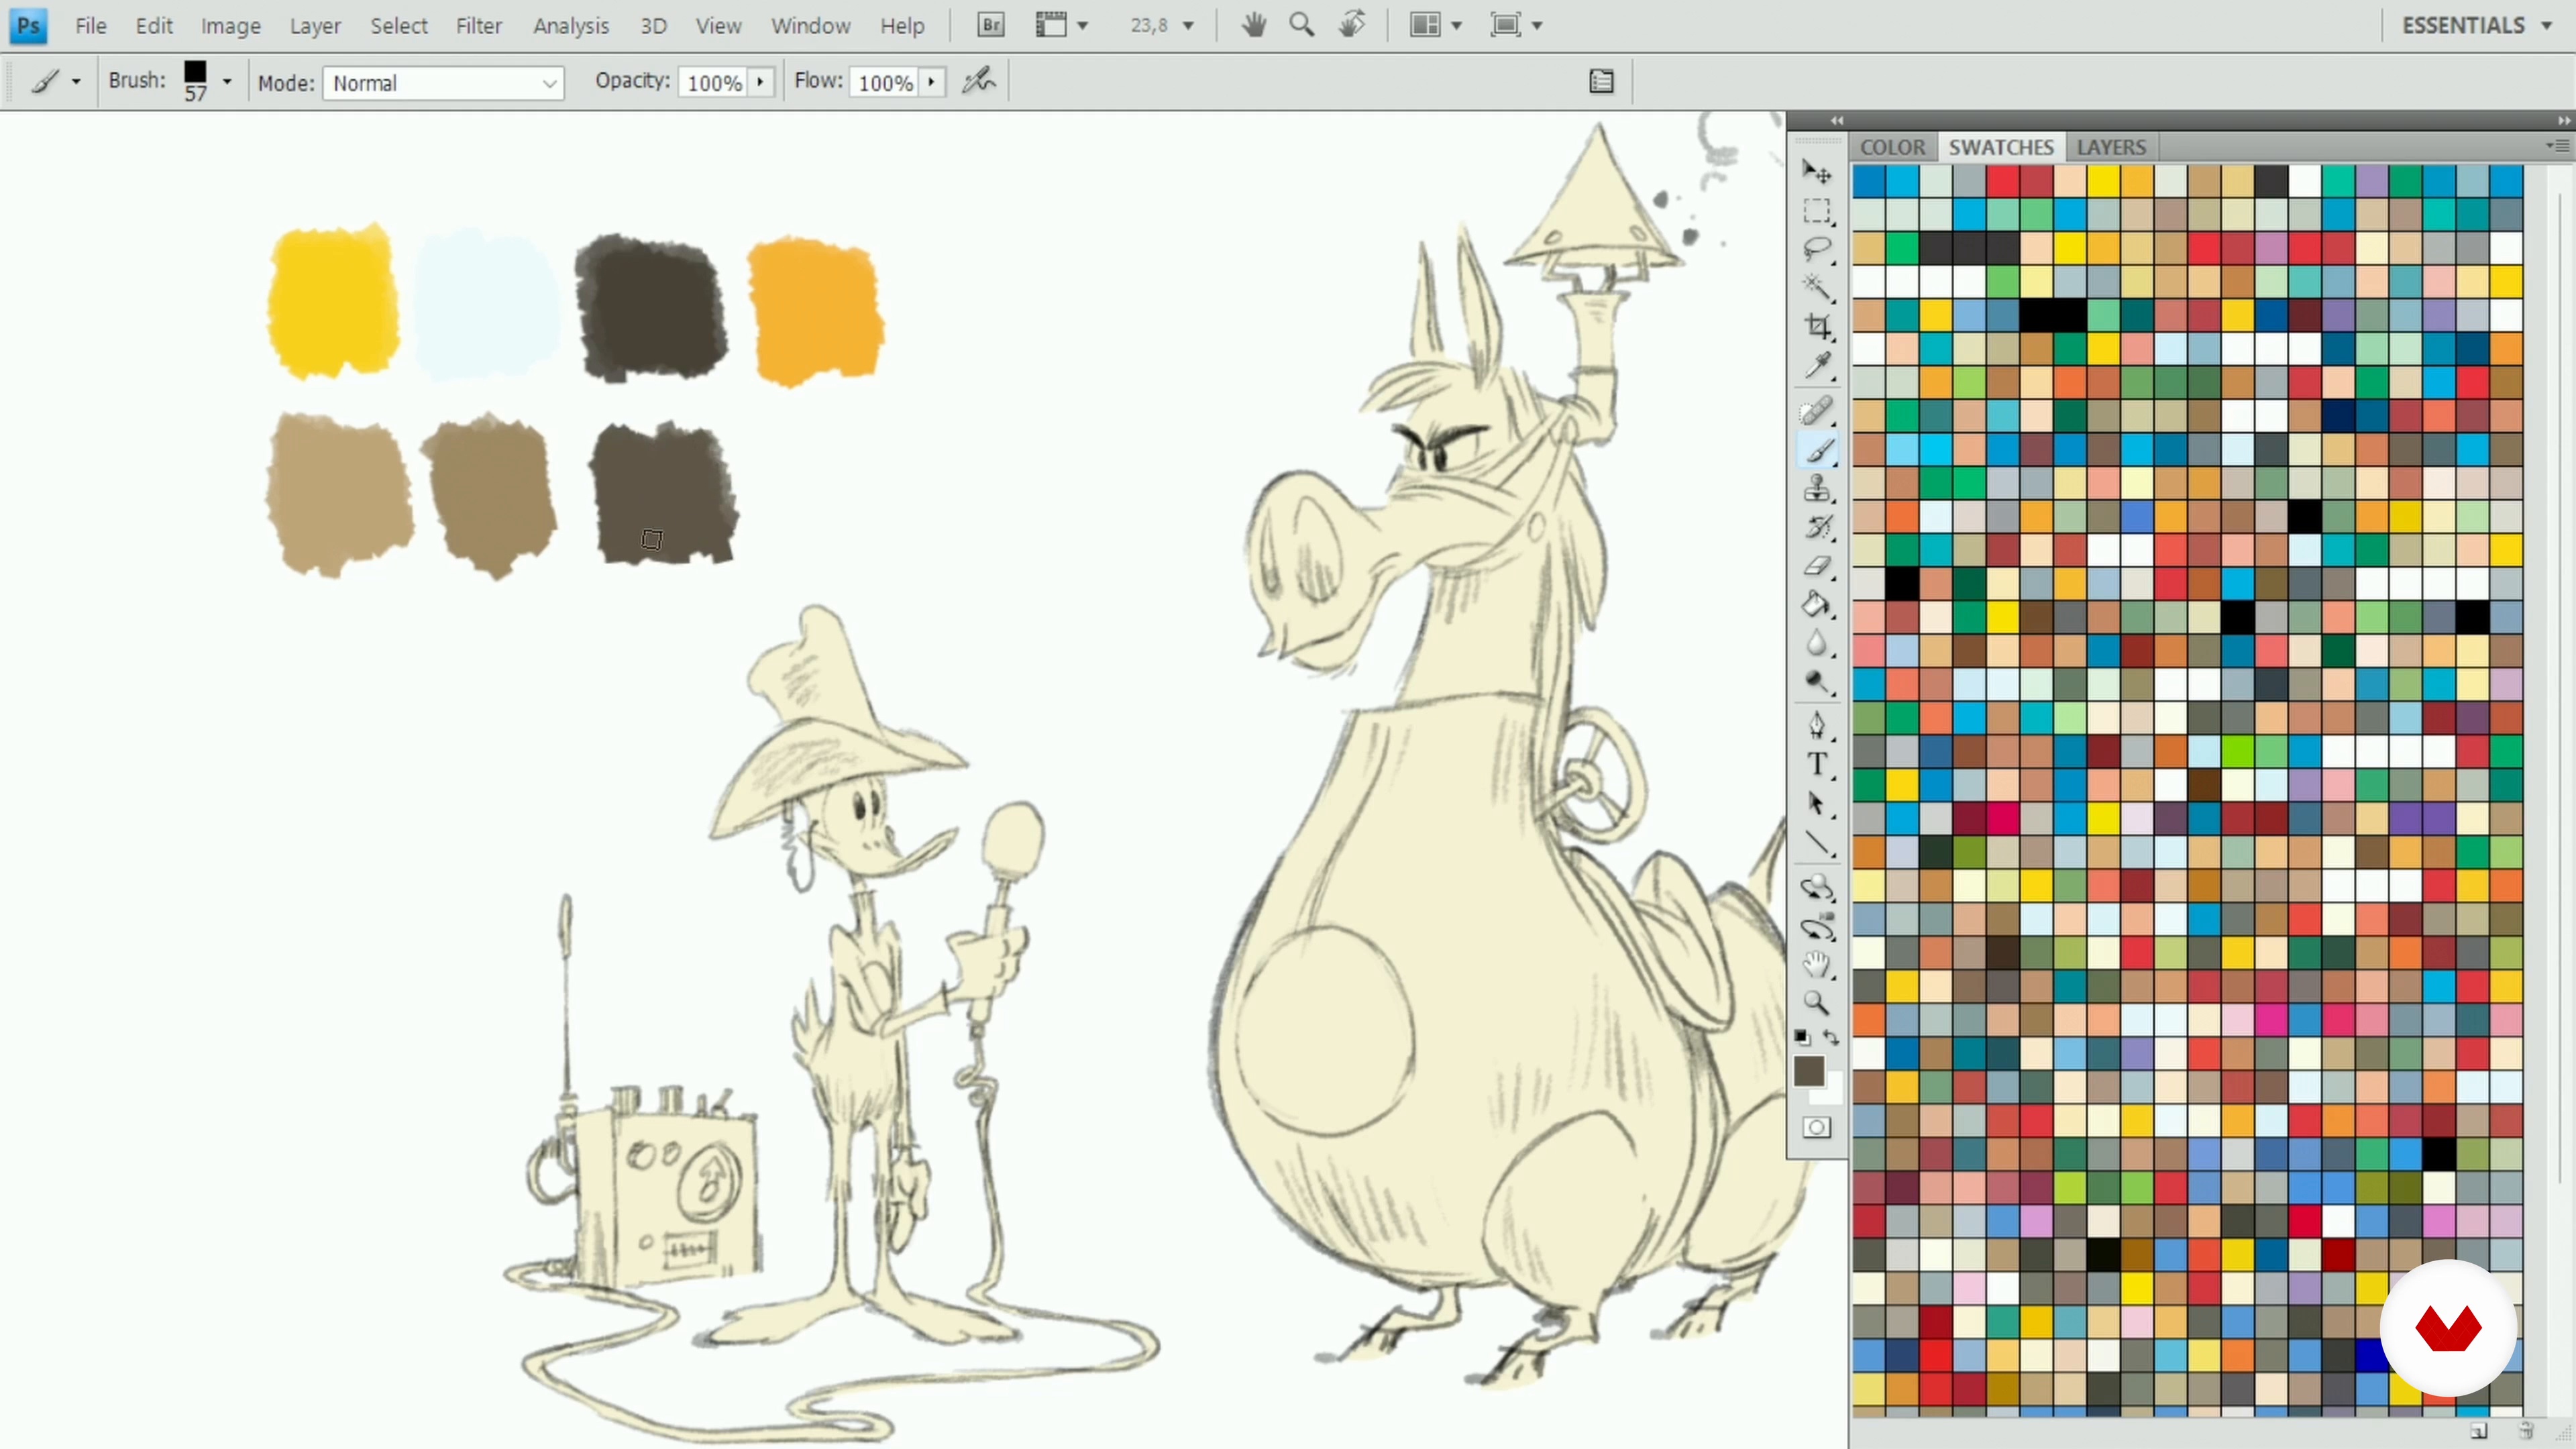This screenshot has height=1449, width=2576.
Task: Create new swatch from foreground color
Action: click(x=2478, y=1432)
